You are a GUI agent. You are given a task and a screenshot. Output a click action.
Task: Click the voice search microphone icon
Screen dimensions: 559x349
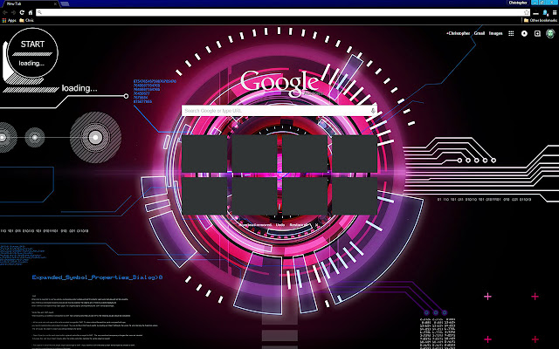(373, 111)
